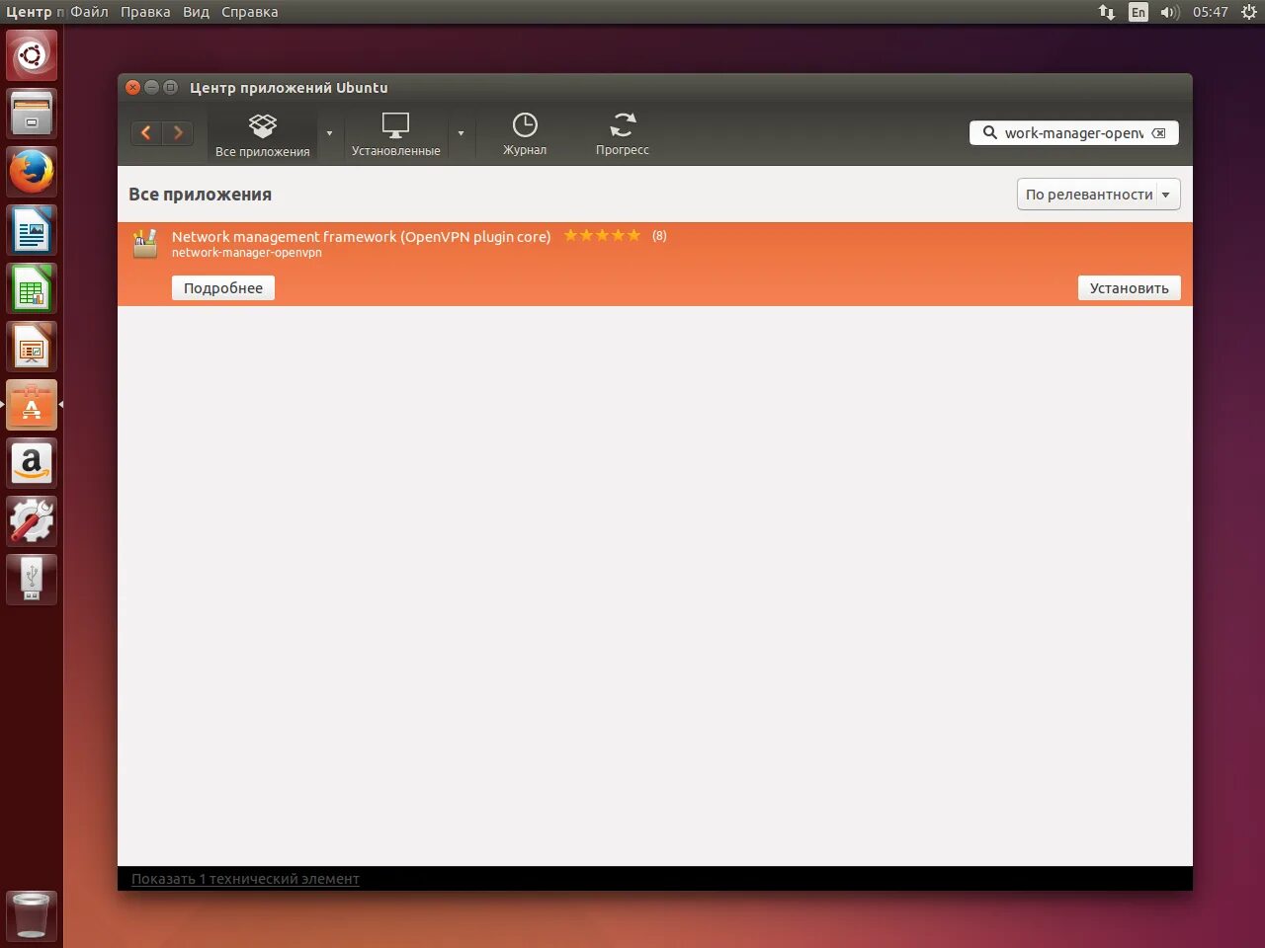Screen dimensions: 1265x948
Task: Open the Progress (Прогресс) view
Action: pos(623,135)
